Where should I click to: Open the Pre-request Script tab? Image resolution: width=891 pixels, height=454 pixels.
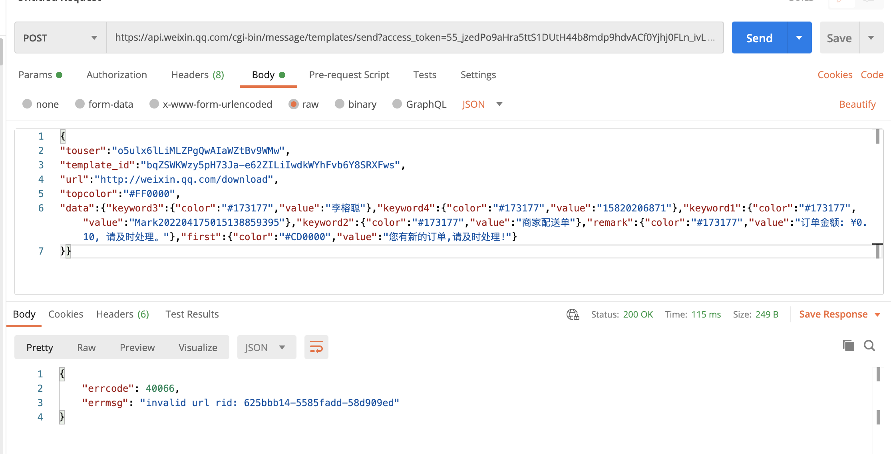[x=349, y=75]
